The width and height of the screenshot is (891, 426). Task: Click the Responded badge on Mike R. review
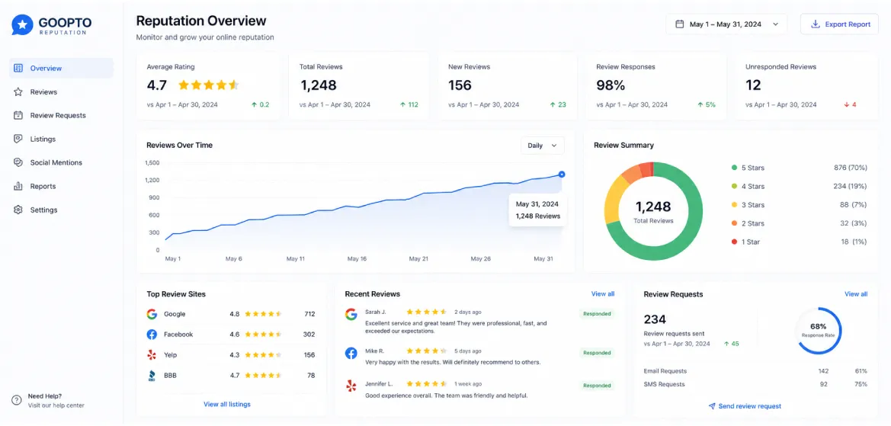pos(597,353)
